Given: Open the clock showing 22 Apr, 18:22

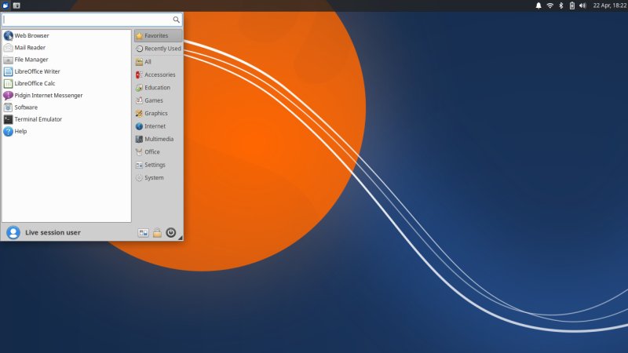Looking at the screenshot, I should (610, 5).
